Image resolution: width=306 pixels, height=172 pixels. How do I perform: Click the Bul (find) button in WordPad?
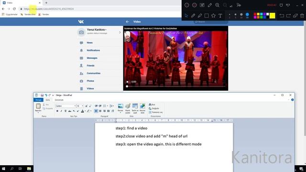pyautogui.click(x=152, y=105)
